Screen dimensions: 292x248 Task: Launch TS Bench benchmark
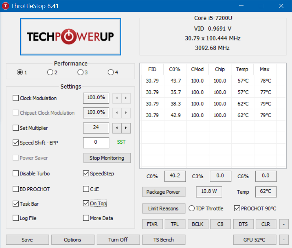(164, 240)
